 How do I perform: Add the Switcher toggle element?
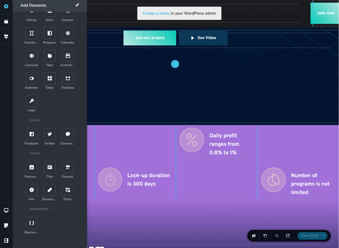coord(32,78)
